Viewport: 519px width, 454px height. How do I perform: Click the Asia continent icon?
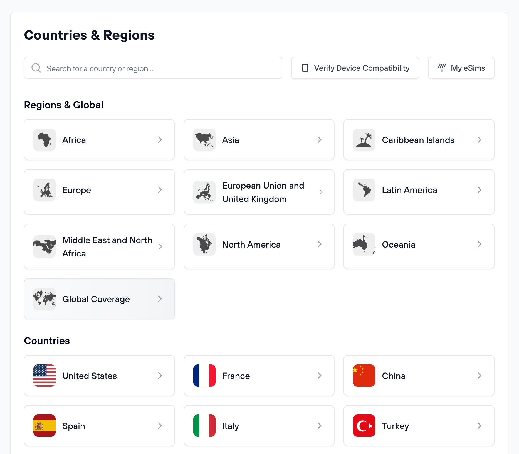204,140
